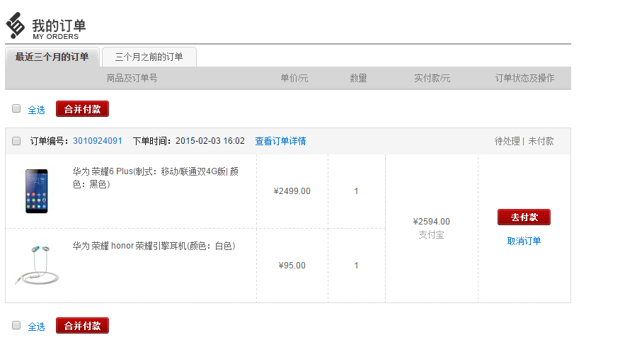Click the My Orders logo icon
The height and width of the screenshot is (352, 620).
tap(16, 26)
